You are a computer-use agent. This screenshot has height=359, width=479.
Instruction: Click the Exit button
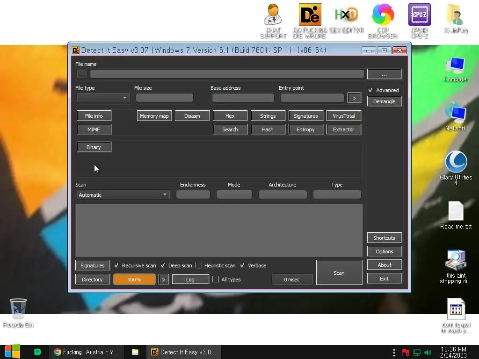coord(385,279)
